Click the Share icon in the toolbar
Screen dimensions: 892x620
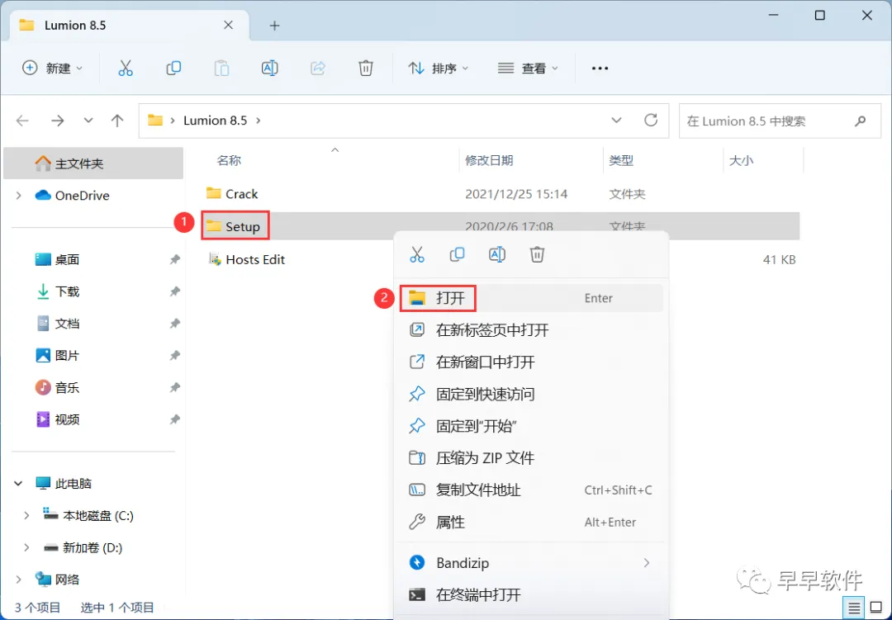coord(317,69)
